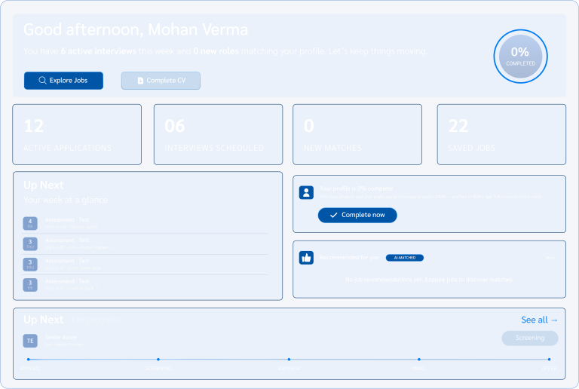579x389 pixels.
Task: Click the Panel stage dot on timeline
Action: (419, 359)
